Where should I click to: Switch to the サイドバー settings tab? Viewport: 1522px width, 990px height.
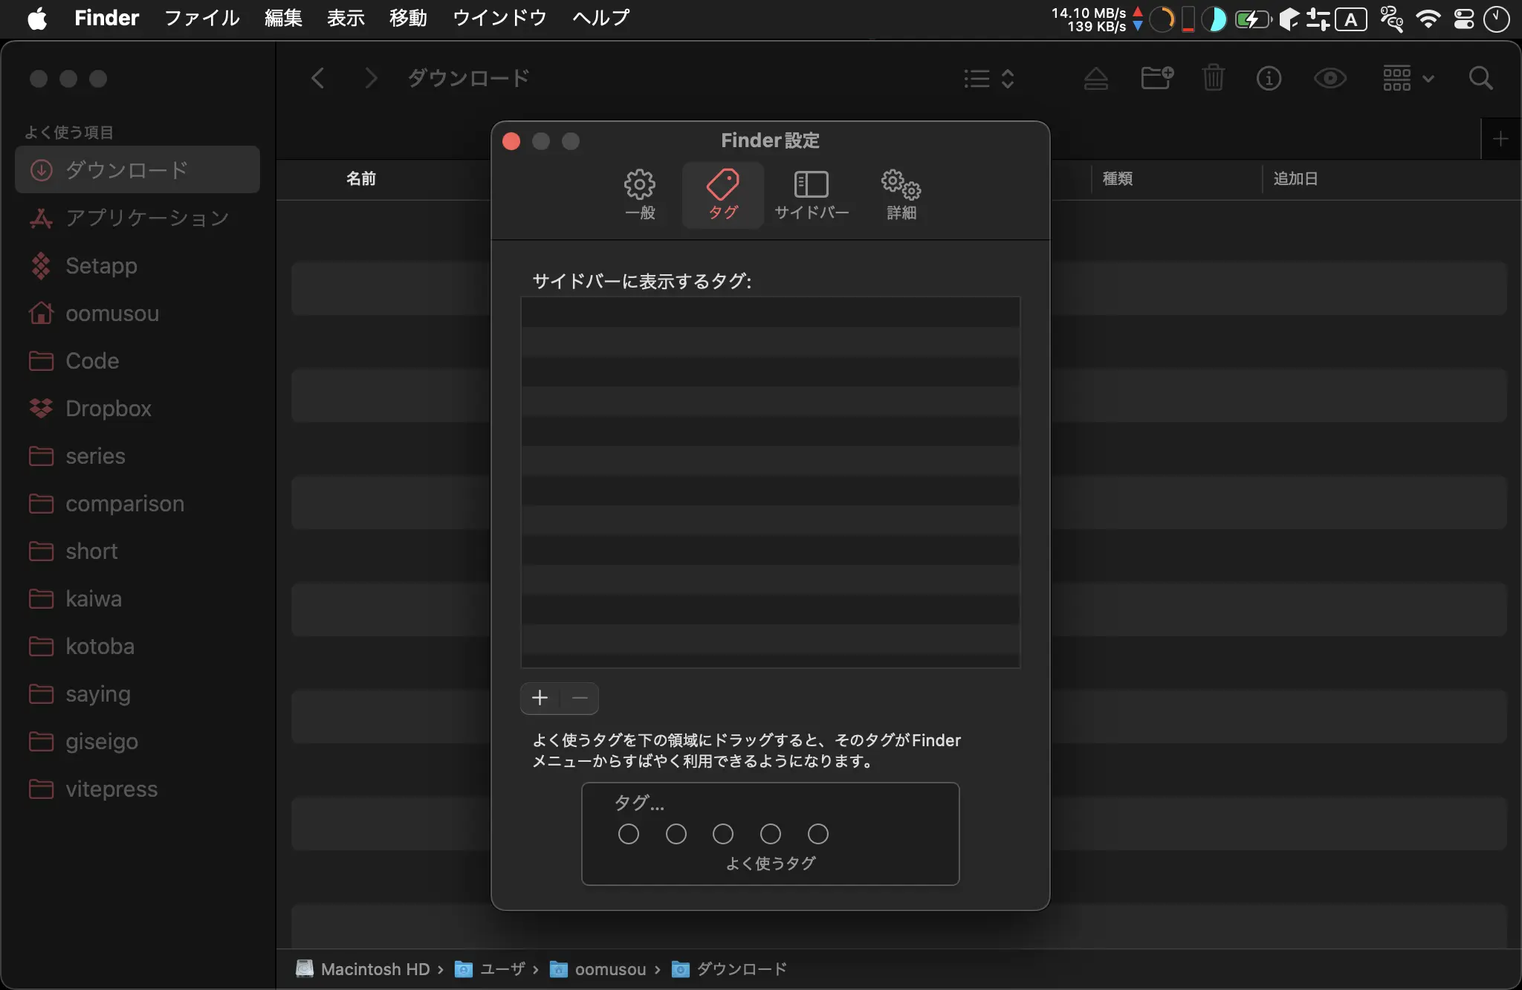pos(812,195)
